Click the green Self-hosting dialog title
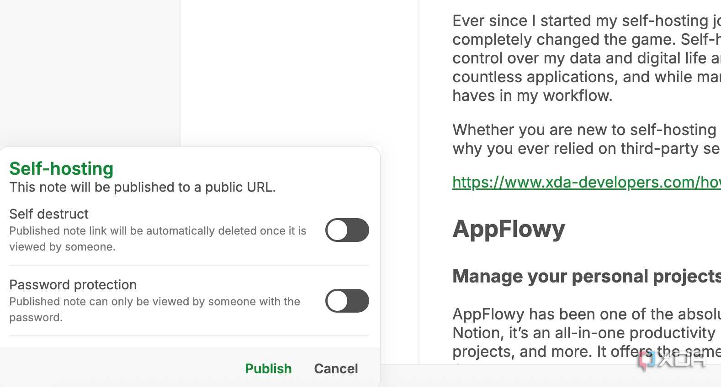721x387 pixels. coord(61,168)
